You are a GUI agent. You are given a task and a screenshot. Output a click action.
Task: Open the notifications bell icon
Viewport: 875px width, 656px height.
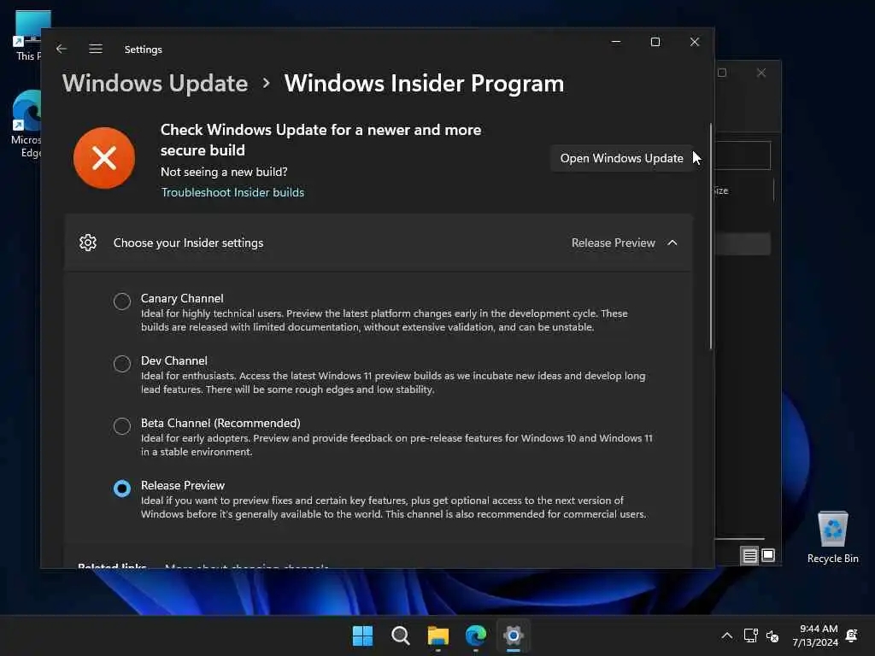pyautogui.click(x=852, y=635)
